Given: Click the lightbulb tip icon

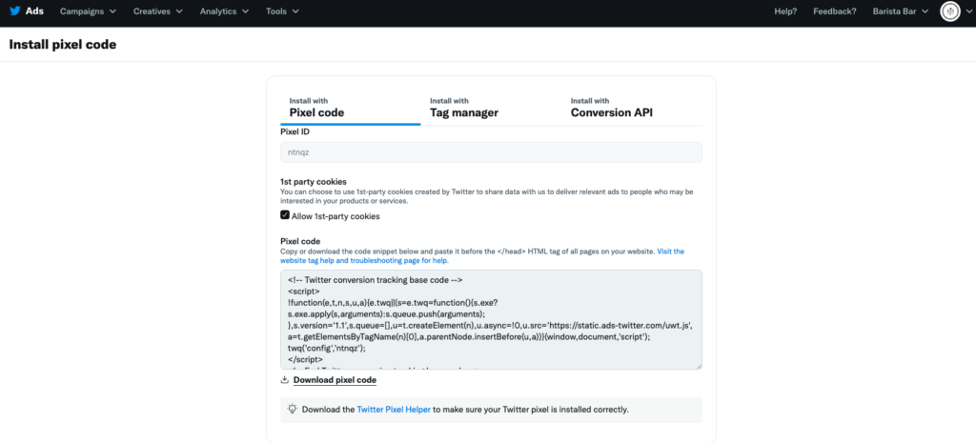Looking at the screenshot, I should tap(293, 410).
